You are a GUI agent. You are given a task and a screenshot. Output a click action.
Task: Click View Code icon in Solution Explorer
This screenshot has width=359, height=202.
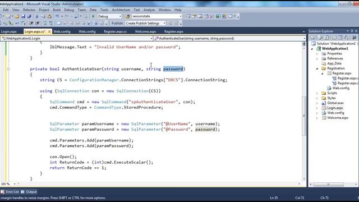pos(334,38)
